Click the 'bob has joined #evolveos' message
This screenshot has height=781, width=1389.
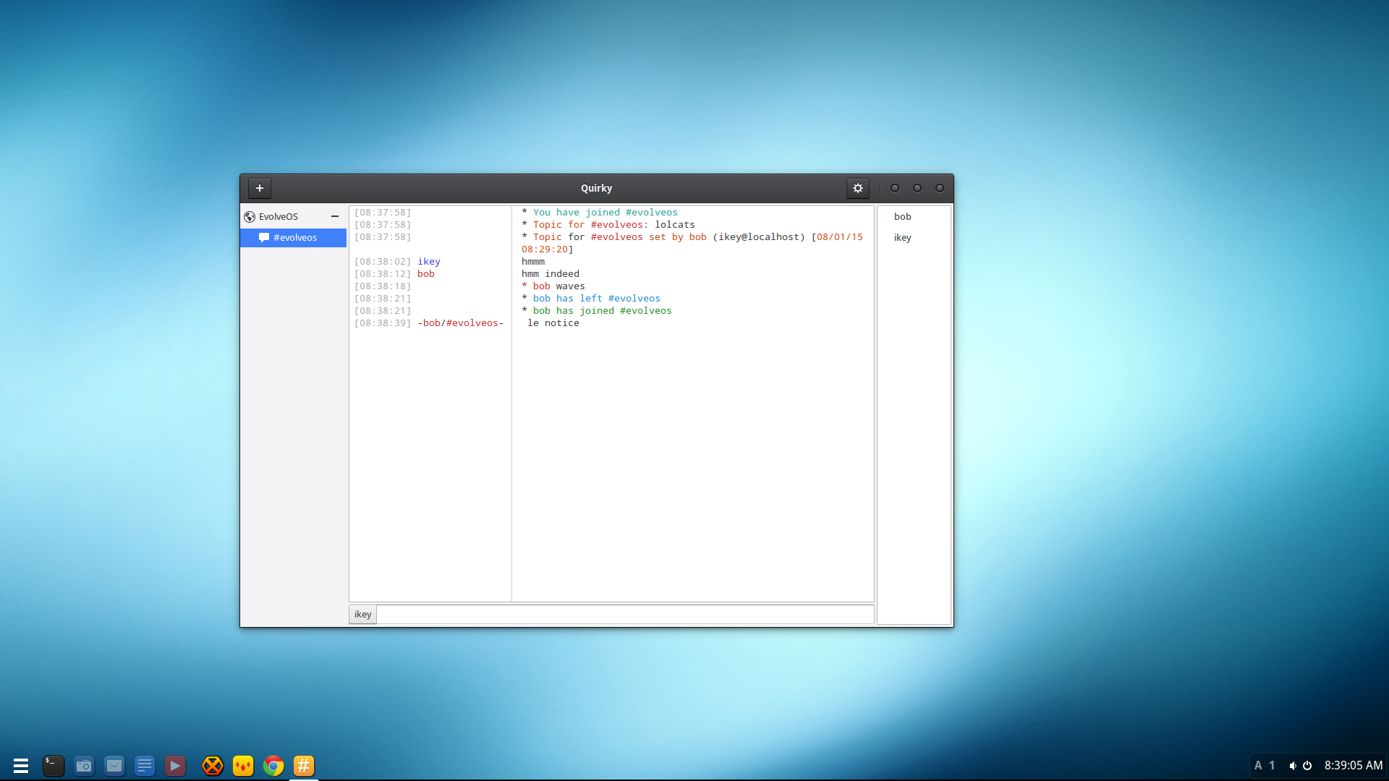pyautogui.click(x=597, y=311)
